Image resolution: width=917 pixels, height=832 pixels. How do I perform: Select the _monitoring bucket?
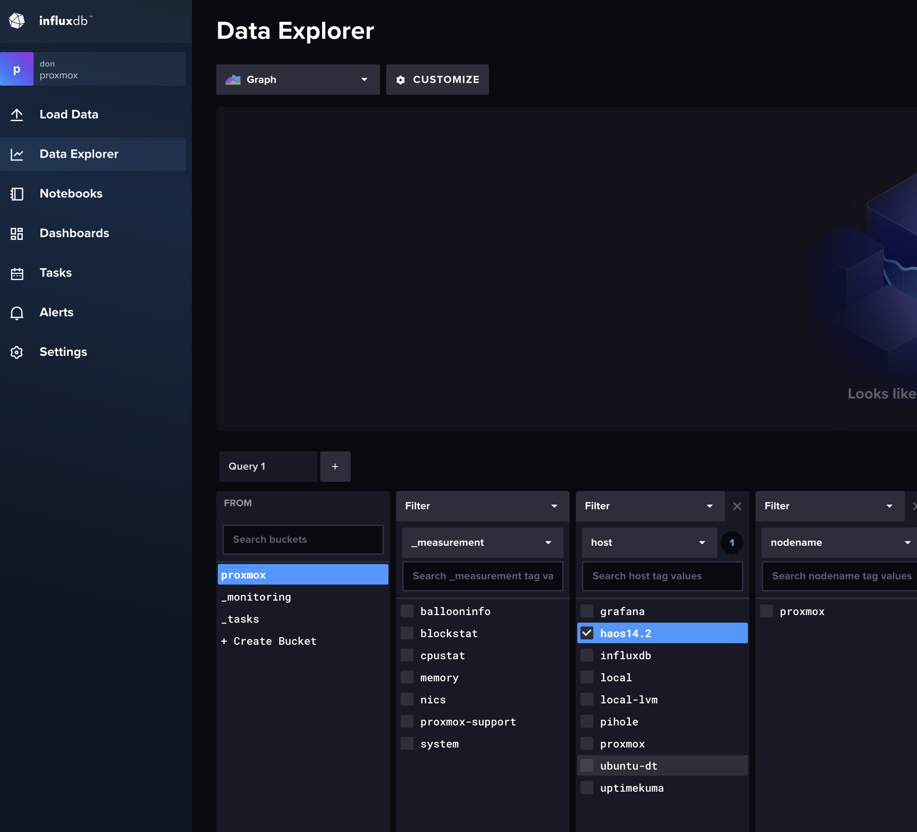[x=303, y=597]
